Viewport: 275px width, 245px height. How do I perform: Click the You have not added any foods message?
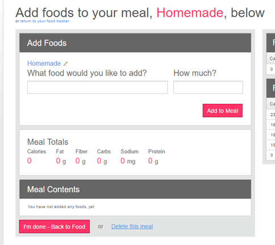tap(61, 207)
